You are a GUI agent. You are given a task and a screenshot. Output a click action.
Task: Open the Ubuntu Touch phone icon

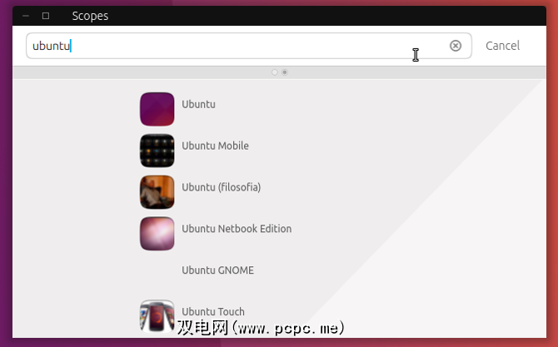click(157, 316)
